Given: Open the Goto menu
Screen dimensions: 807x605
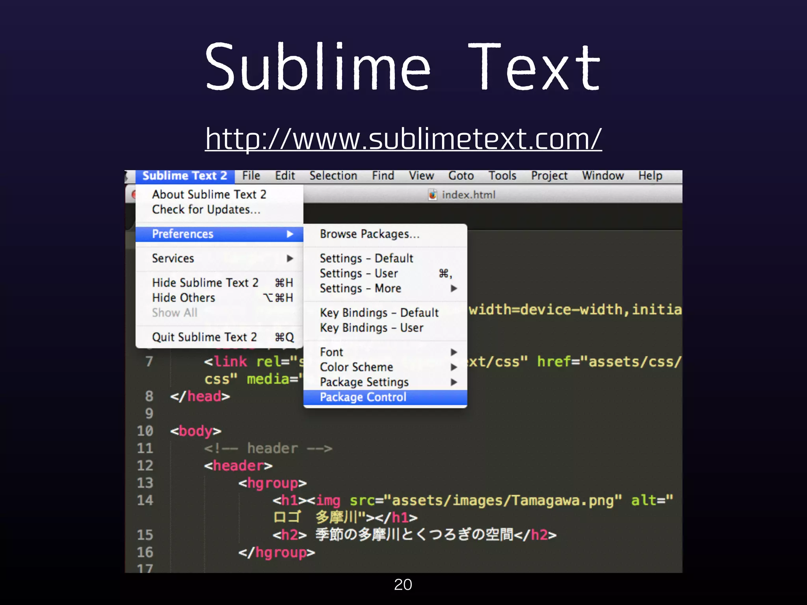Looking at the screenshot, I should 461,176.
